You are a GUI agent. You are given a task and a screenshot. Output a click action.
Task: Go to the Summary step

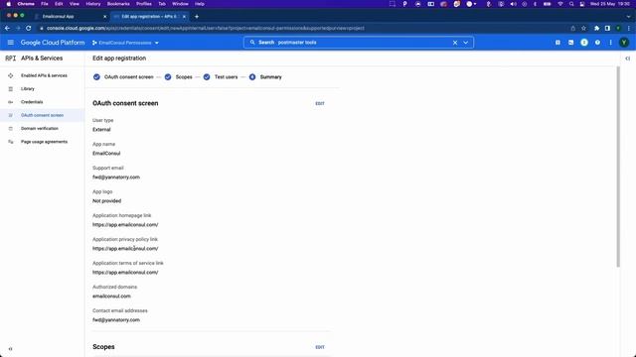[265, 77]
